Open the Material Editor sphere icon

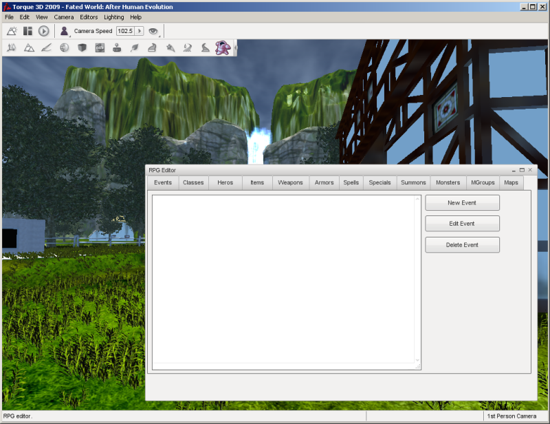point(64,48)
